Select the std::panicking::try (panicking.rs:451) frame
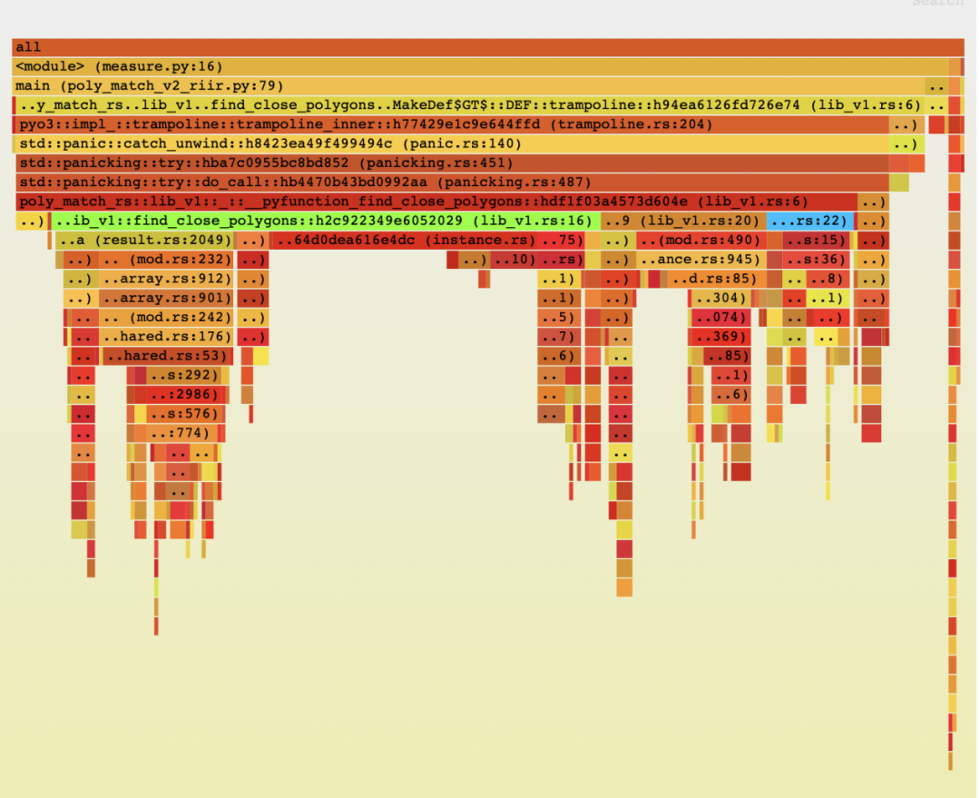Screen dimensions: 980x798 tap(453, 163)
